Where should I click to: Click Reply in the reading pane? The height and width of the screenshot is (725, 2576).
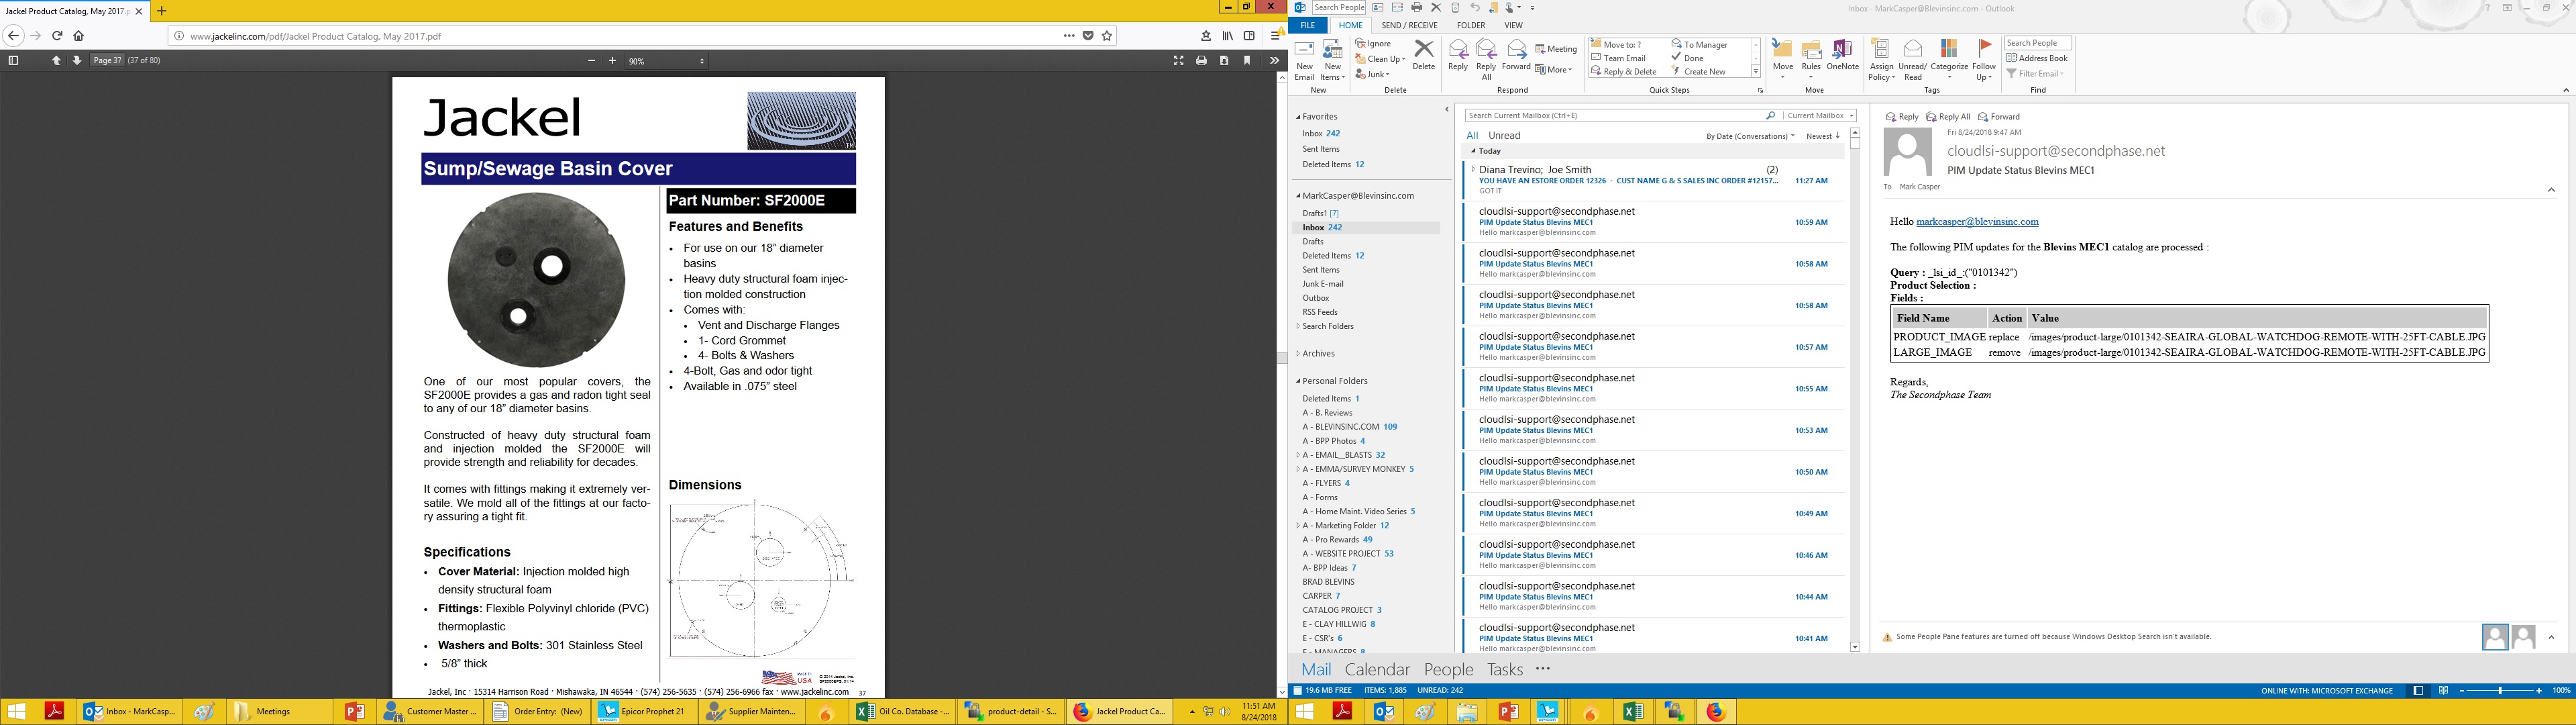pyautogui.click(x=1902, y=117)
